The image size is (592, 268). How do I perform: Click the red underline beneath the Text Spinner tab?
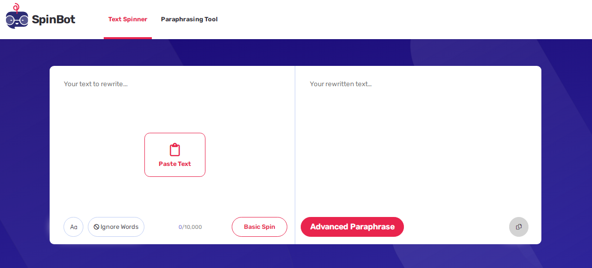[x=128, y=38]
